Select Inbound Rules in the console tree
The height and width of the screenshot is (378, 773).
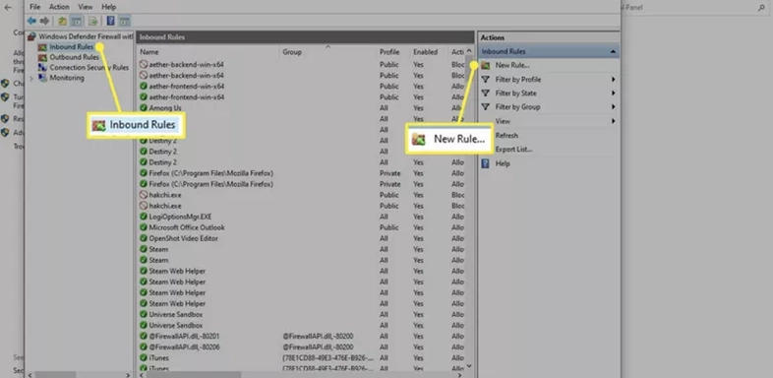click(71, 47)
